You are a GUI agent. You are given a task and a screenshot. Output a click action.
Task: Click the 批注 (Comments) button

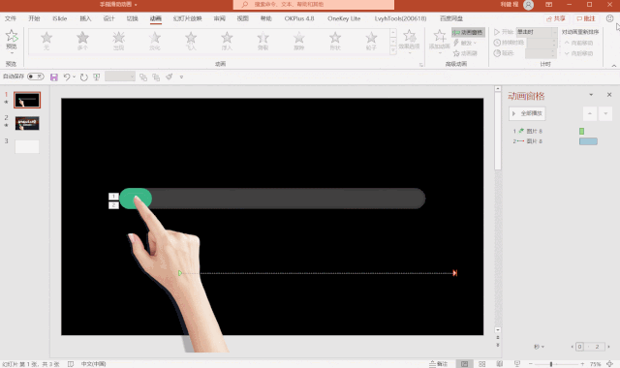(x=585, y=18)
